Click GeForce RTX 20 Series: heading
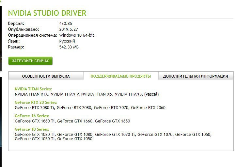Viewport: 236px width, 167px height. coord(36,102)
